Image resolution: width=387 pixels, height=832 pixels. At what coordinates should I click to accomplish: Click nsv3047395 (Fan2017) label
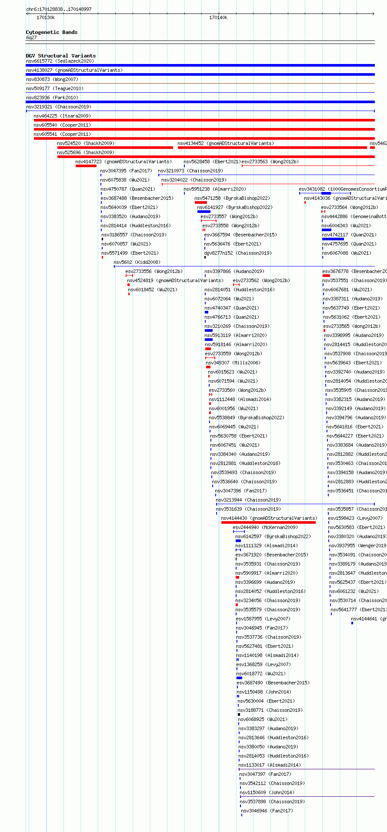point(127,171)
